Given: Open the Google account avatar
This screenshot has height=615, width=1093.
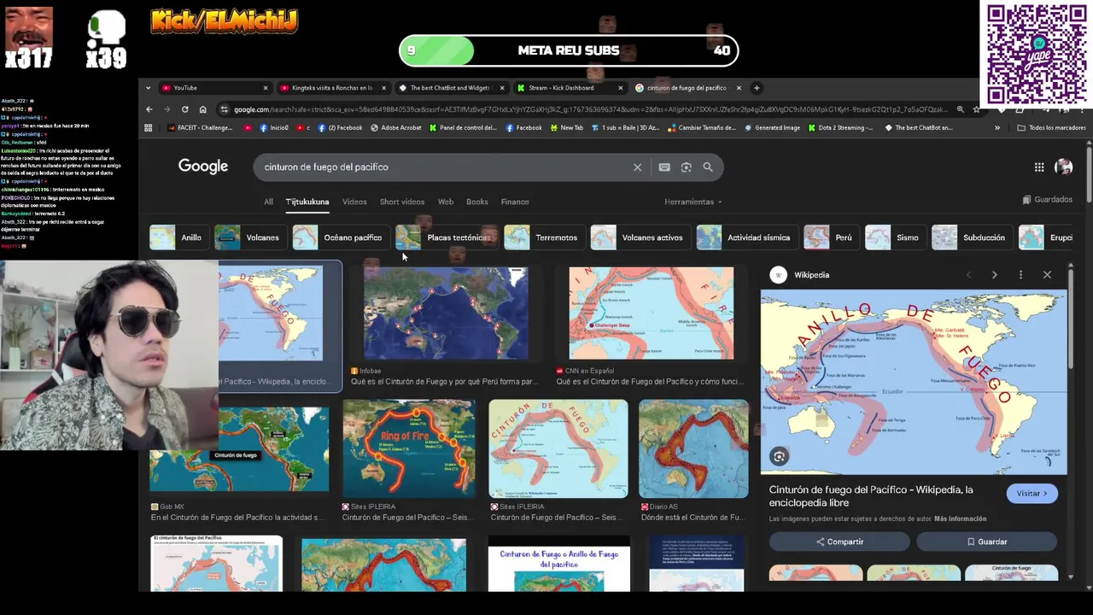Looking at the screenshot, I should tap(1063, 167).
